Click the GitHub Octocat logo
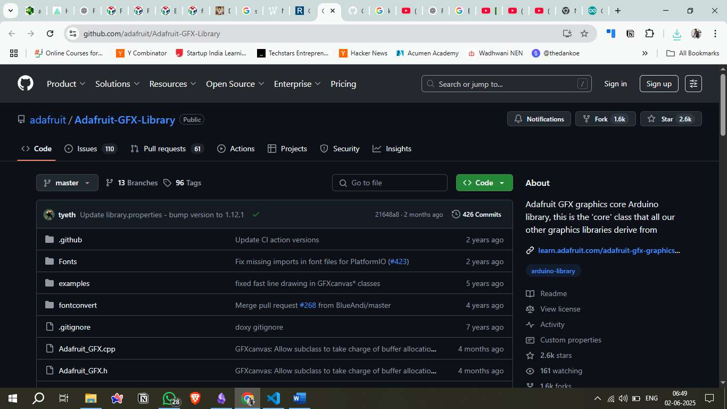The height and width of the screenshot is (409, 727). [x=26, y=84]
